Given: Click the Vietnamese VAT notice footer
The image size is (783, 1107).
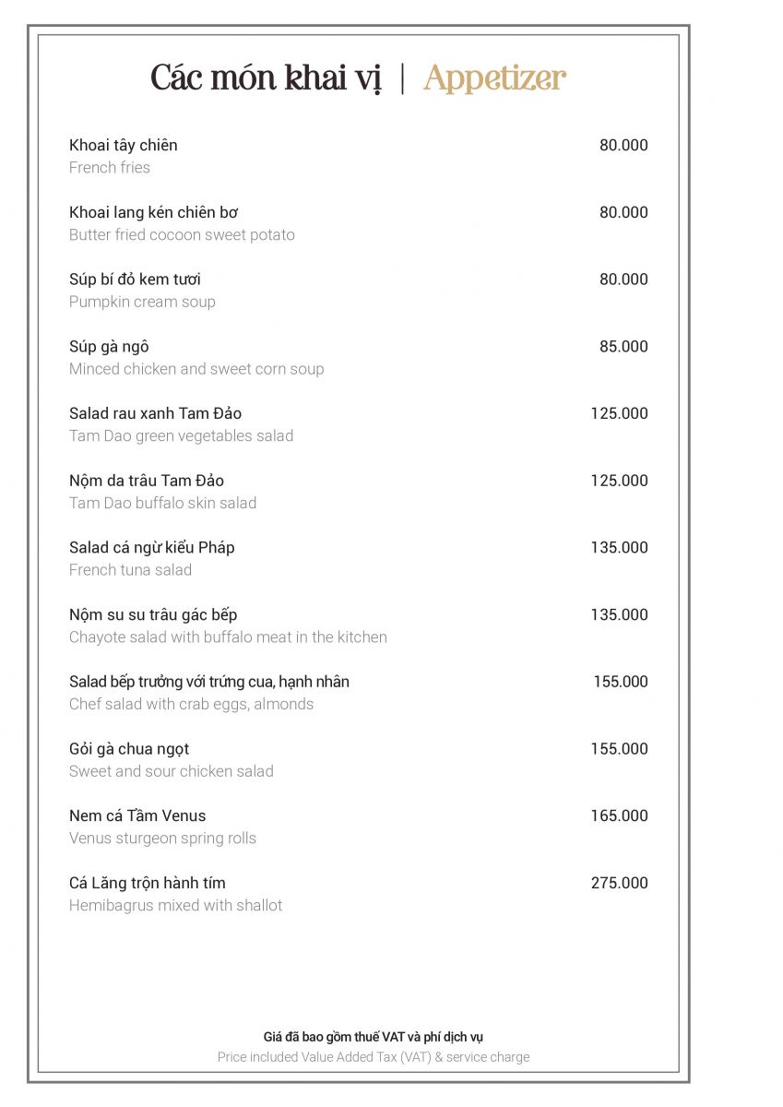Looking at the screenshot, I should click(x=374, y=1037).
